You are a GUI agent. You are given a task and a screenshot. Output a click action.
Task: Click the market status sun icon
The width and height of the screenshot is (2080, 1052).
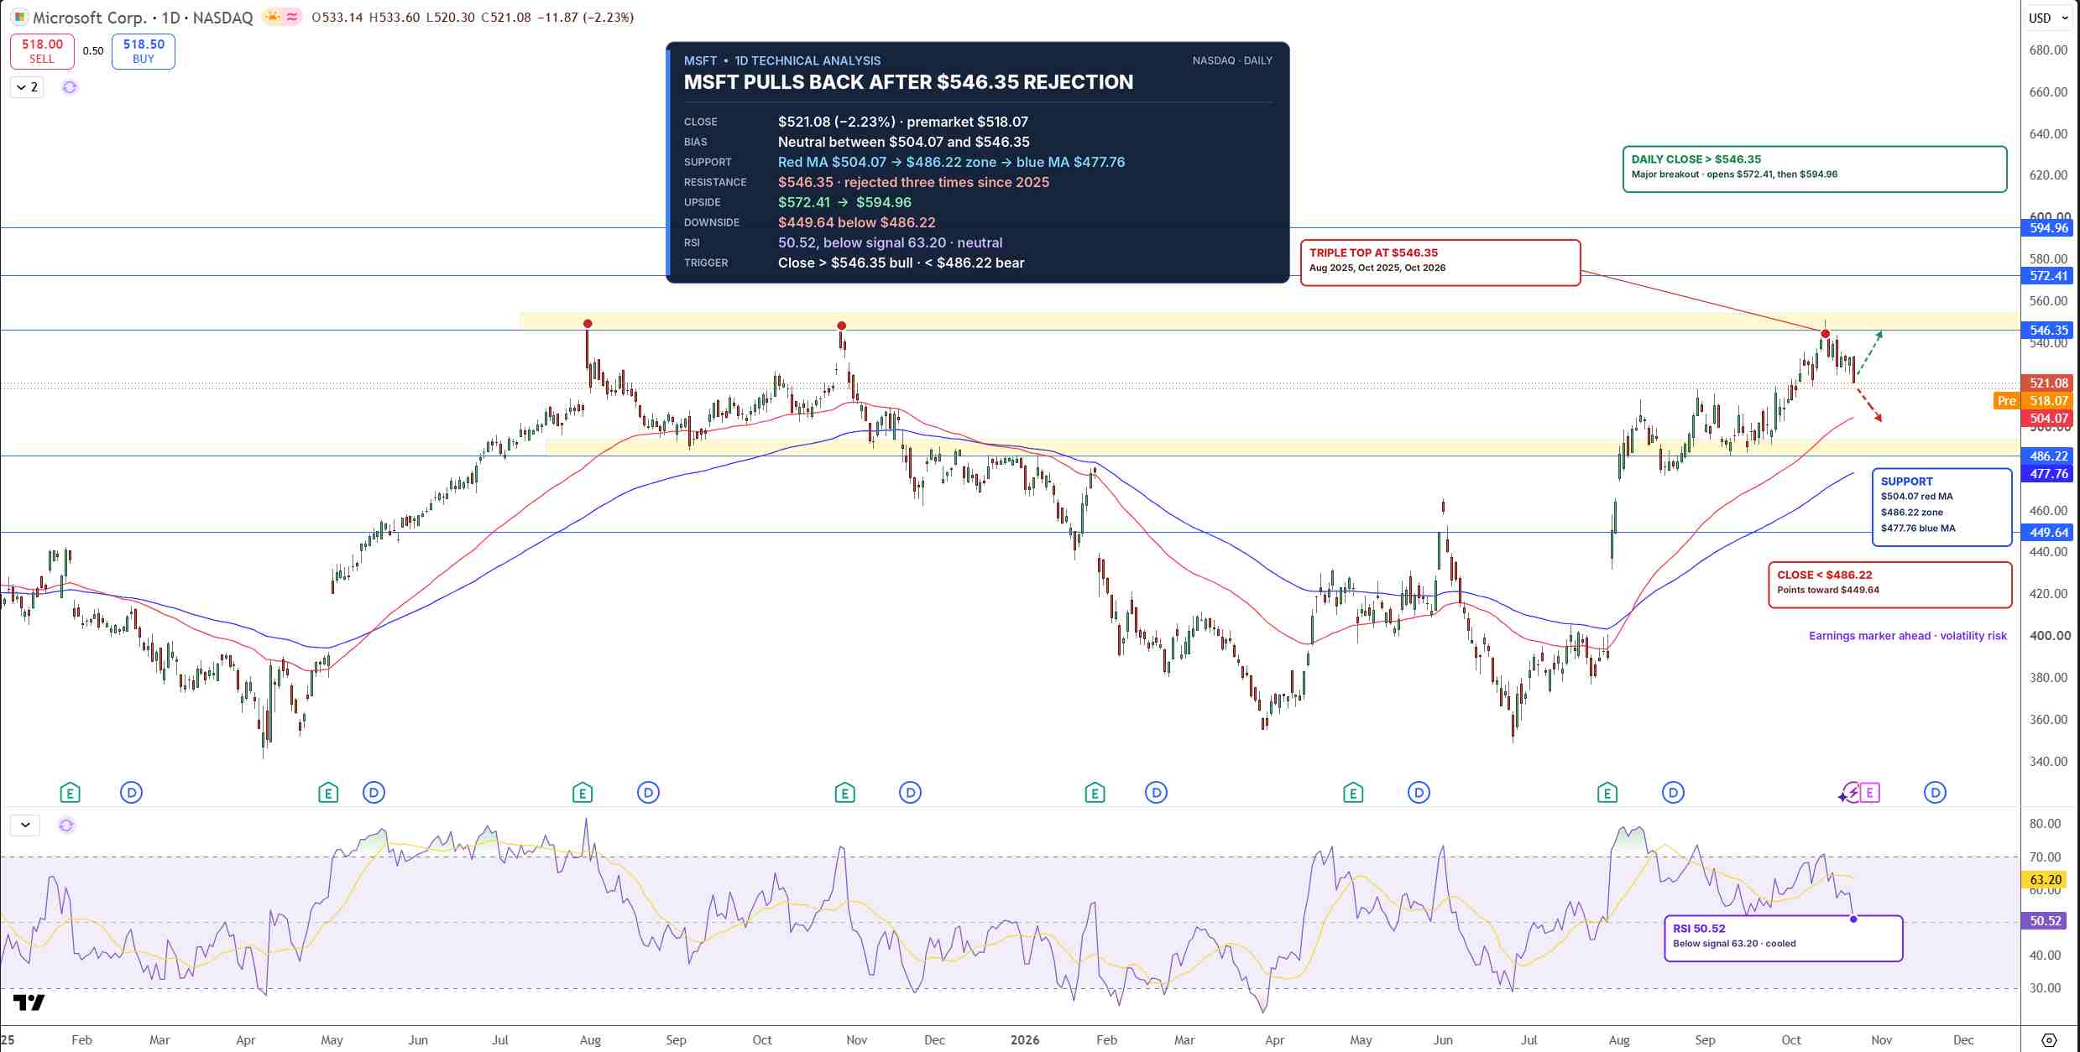(x=272, y=17)
